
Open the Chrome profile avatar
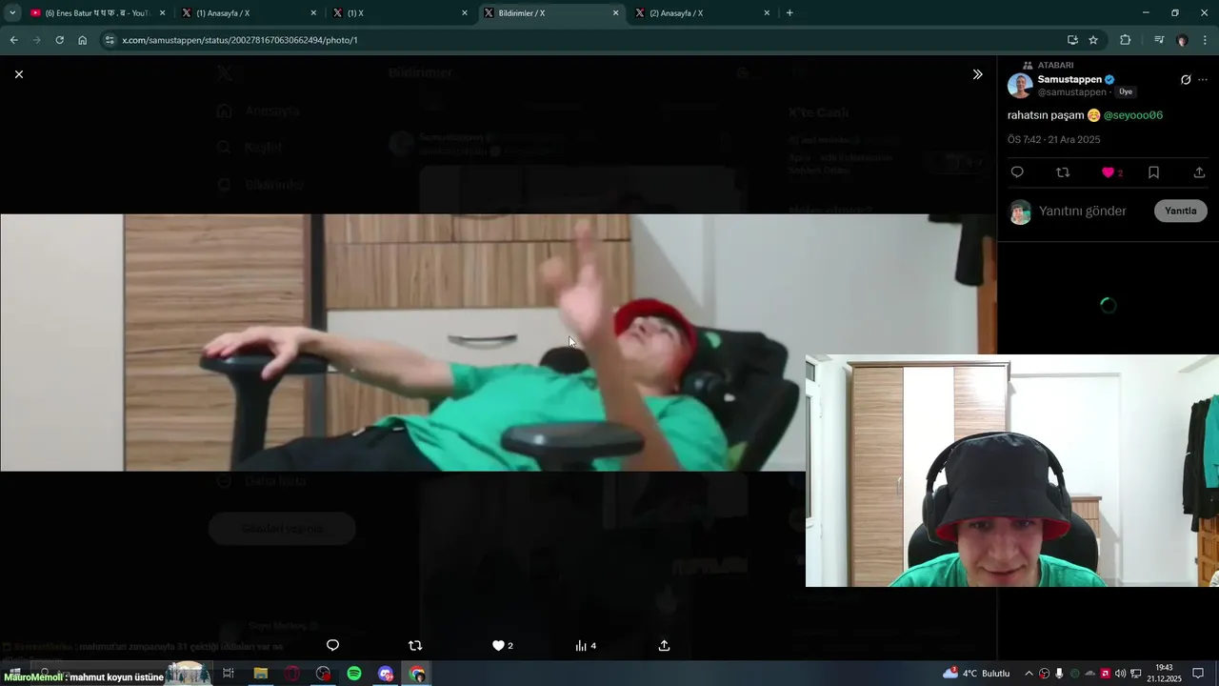click(x=1182, y=40)
